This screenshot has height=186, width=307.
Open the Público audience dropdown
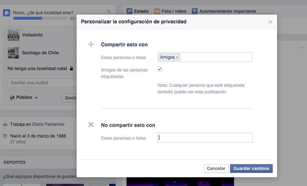pos(24,97)
